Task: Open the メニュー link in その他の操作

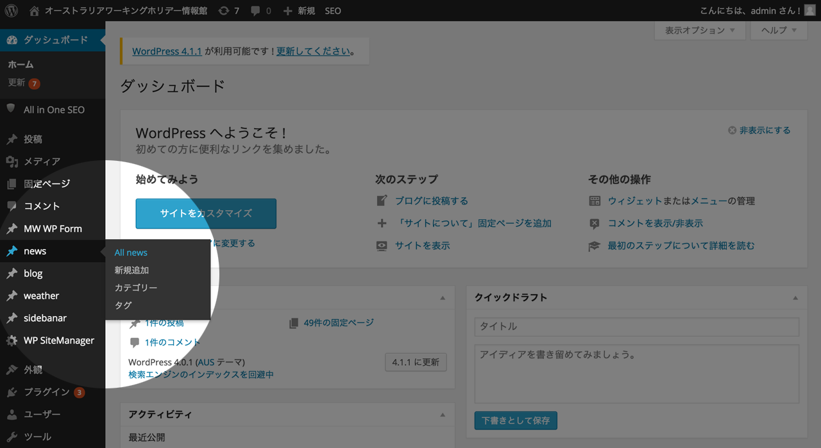Action: (x=709, y=201)
